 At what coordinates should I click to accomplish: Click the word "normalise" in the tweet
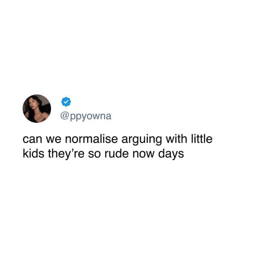[92, 139]
